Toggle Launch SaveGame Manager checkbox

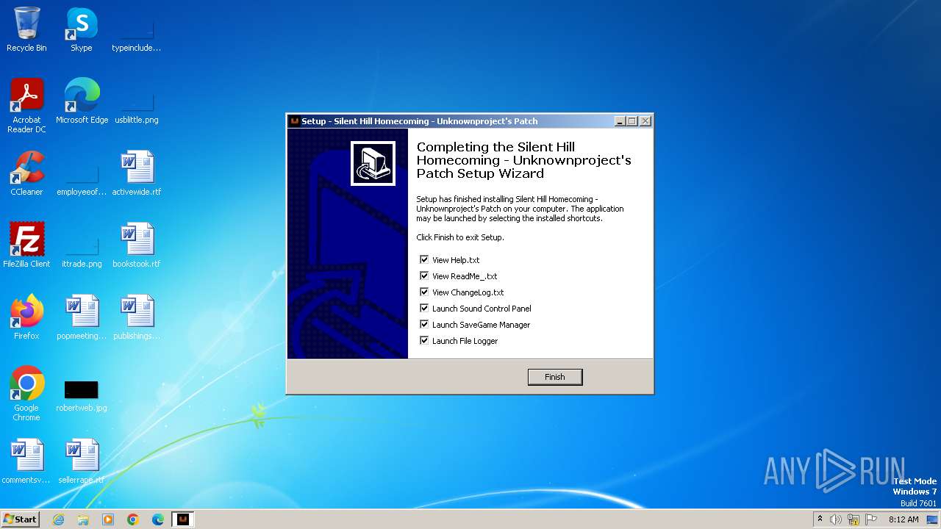click(424, 325)
